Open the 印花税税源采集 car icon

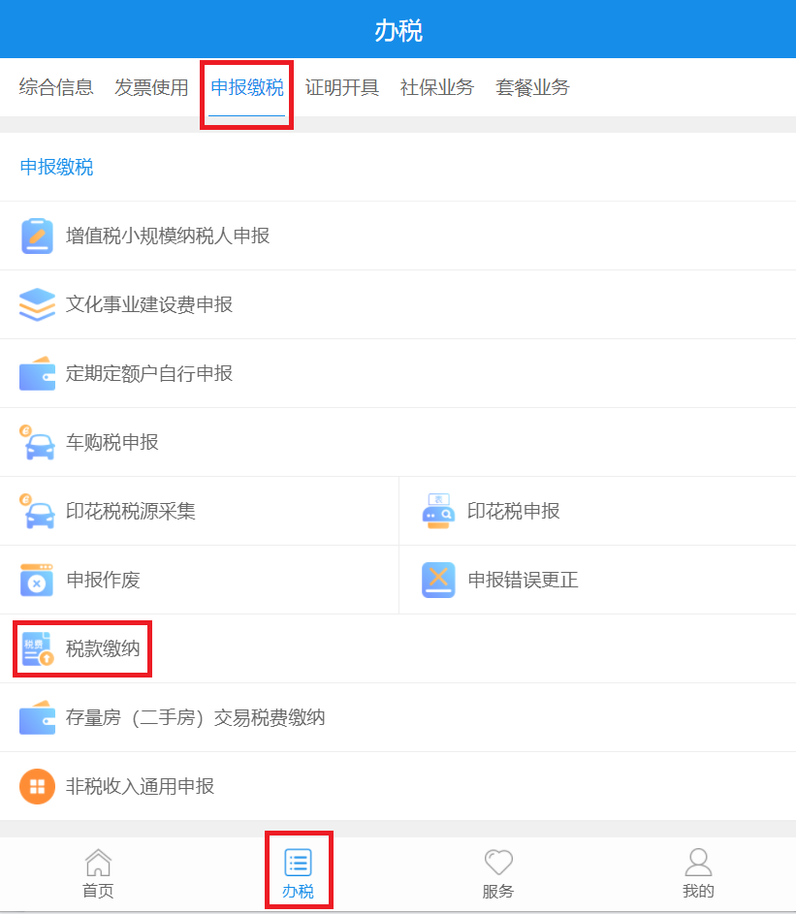[37, 511]
